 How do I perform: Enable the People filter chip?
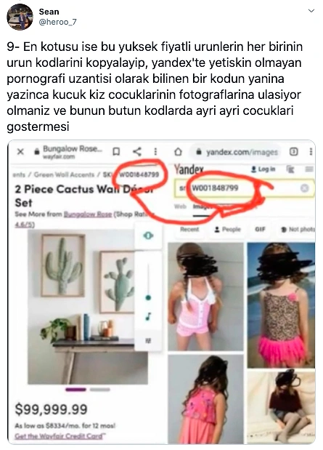tap(227, 229)
